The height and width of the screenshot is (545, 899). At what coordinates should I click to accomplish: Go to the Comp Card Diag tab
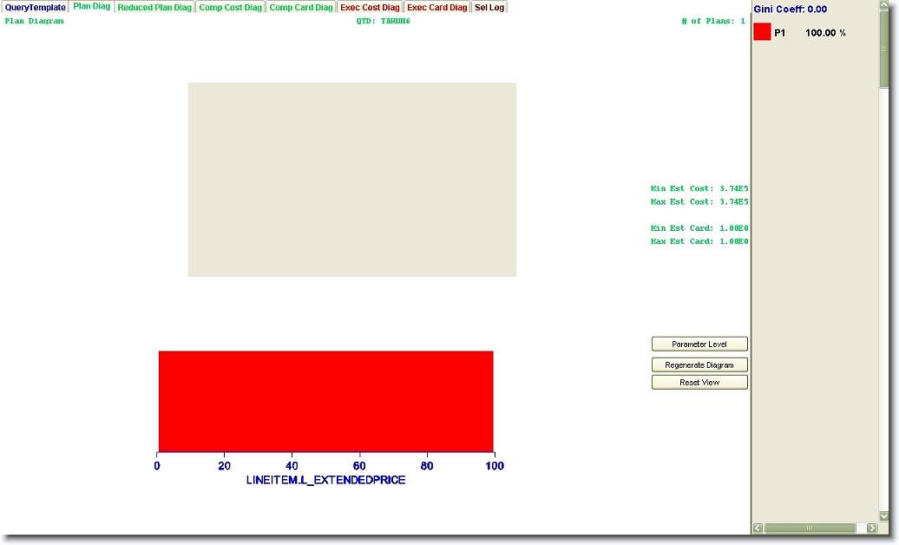300,7
